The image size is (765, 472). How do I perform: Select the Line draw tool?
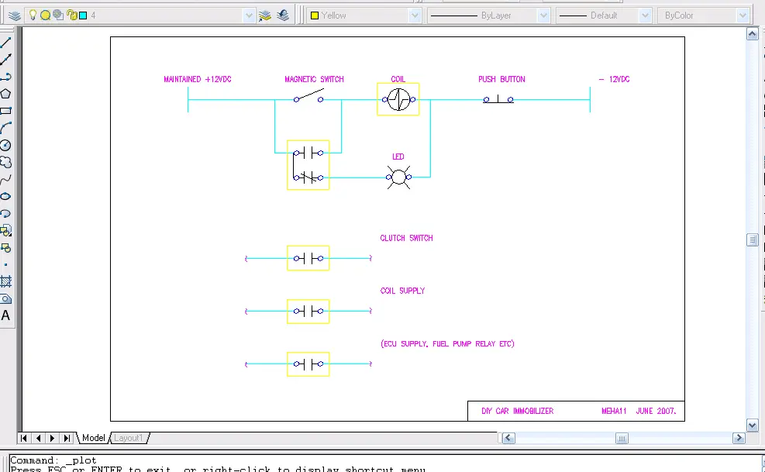(5, 42)
